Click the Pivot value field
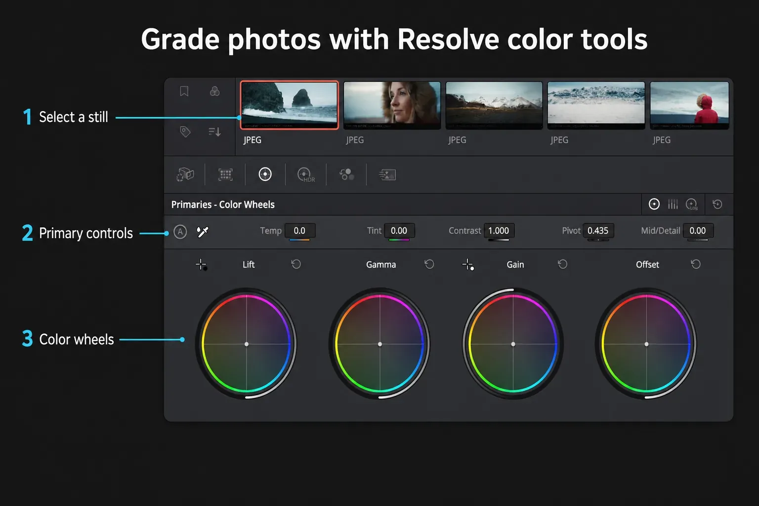The image size is (759, 506). 598,231
